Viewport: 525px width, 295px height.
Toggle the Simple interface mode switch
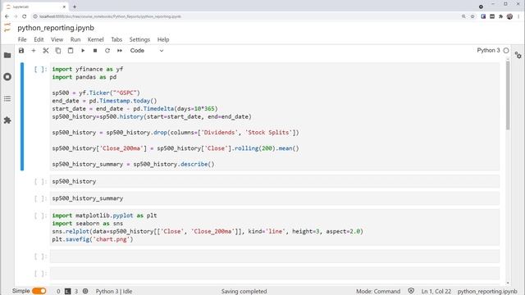pos(39,291)
